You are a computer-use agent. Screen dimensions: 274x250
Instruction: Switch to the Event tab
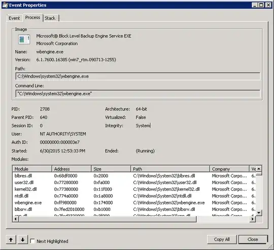14,18
